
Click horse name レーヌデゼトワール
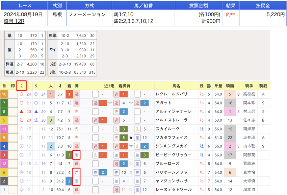click(x=174, y=190)
